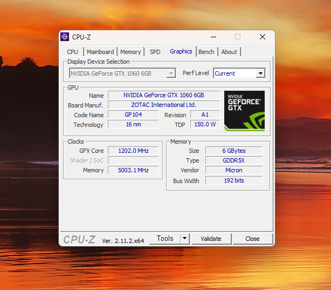Click the 150.0 W TDP value

205,124
